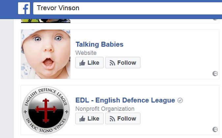222x138 pixels.
Task: Open the English Defence League logo thumbnail
Action: [x=46, y=110]
